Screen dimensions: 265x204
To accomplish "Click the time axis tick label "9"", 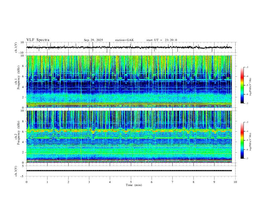I will tap(214, 182).
